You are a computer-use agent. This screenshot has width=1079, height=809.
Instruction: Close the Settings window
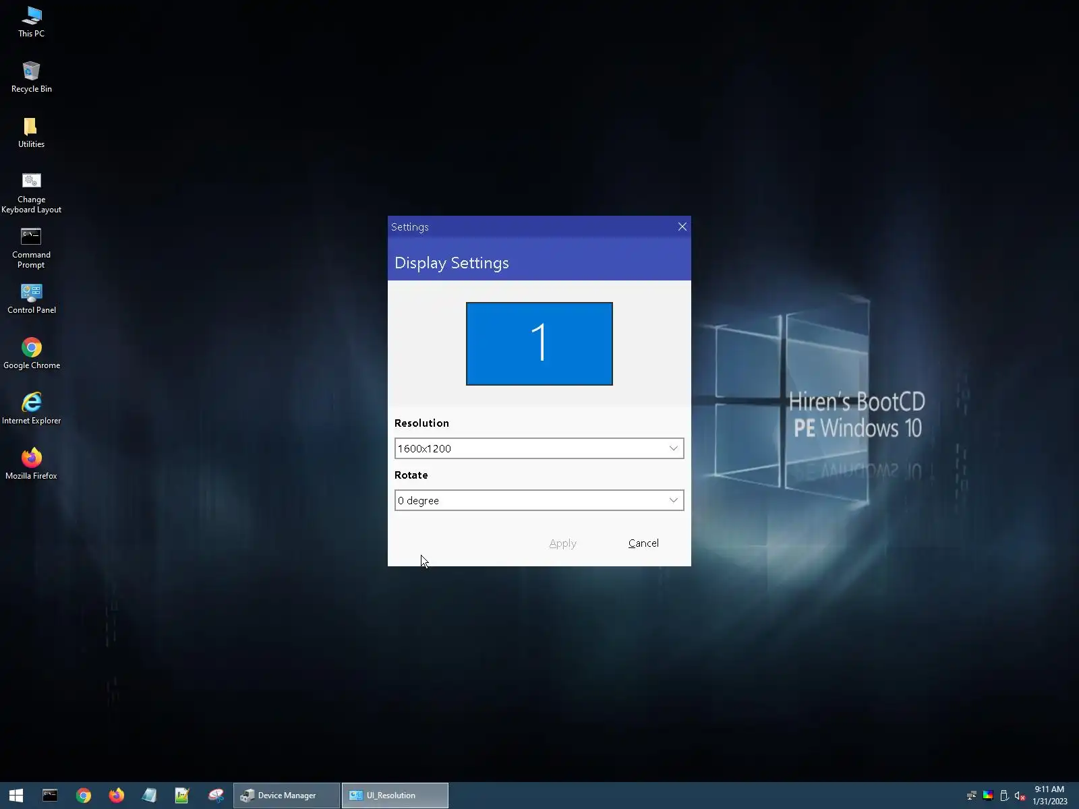pyautogui.click(x=682, y=227)
